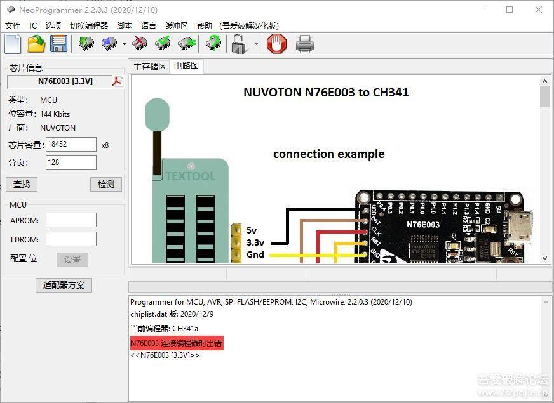Expand the write chip dropdown arrow
The width and height of the screenshot is (554, 403).
[124, 44]
